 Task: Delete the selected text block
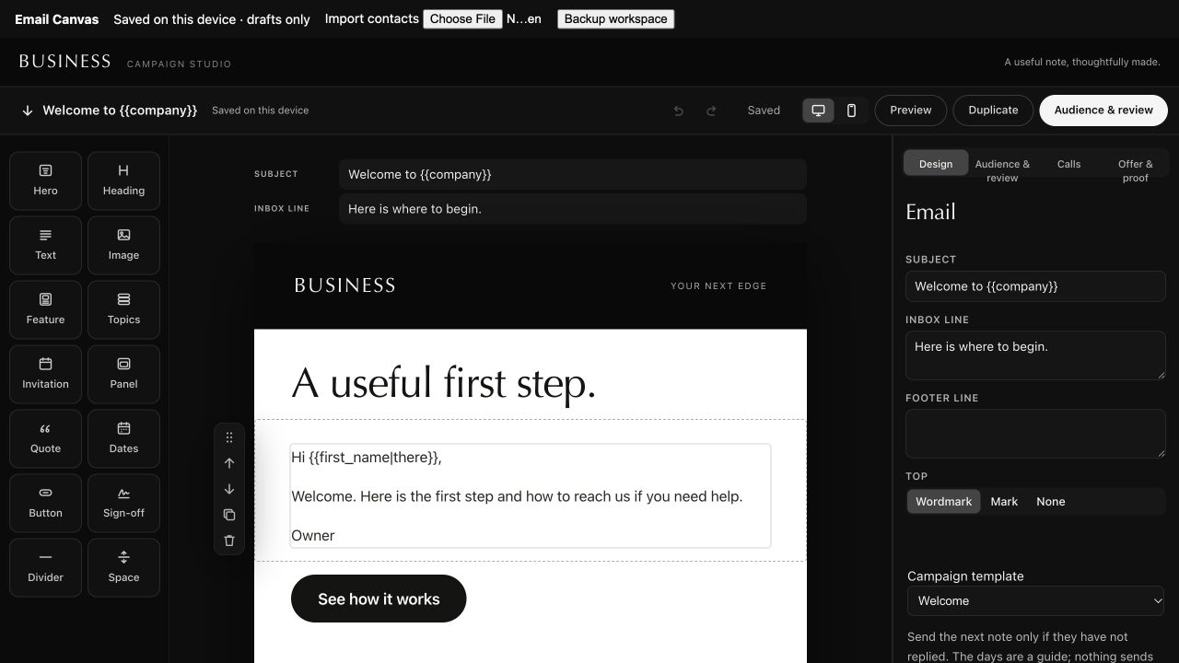coord(229,541)
